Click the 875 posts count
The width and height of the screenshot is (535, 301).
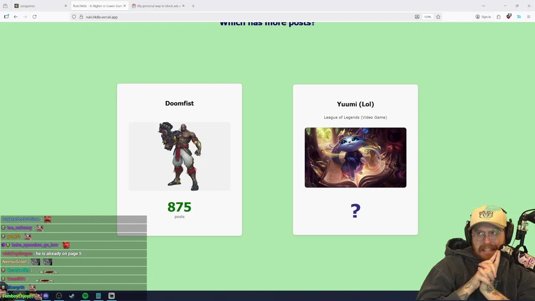(x=179, y=207)
